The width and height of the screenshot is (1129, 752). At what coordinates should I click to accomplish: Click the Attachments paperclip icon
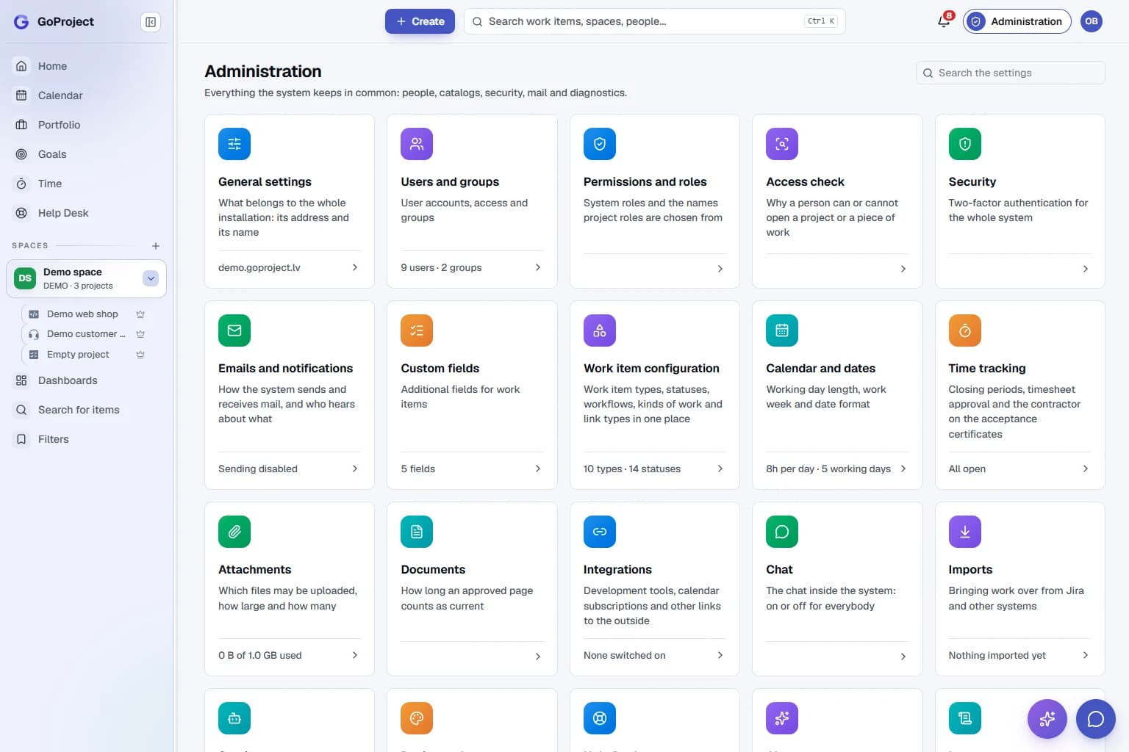pyautogui.click(x=234, y=532)
